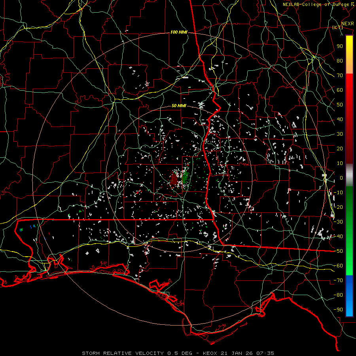The image size is (356, 356).
Task: Click the 70 value on the velocity scale
Action: coord(340,76)
